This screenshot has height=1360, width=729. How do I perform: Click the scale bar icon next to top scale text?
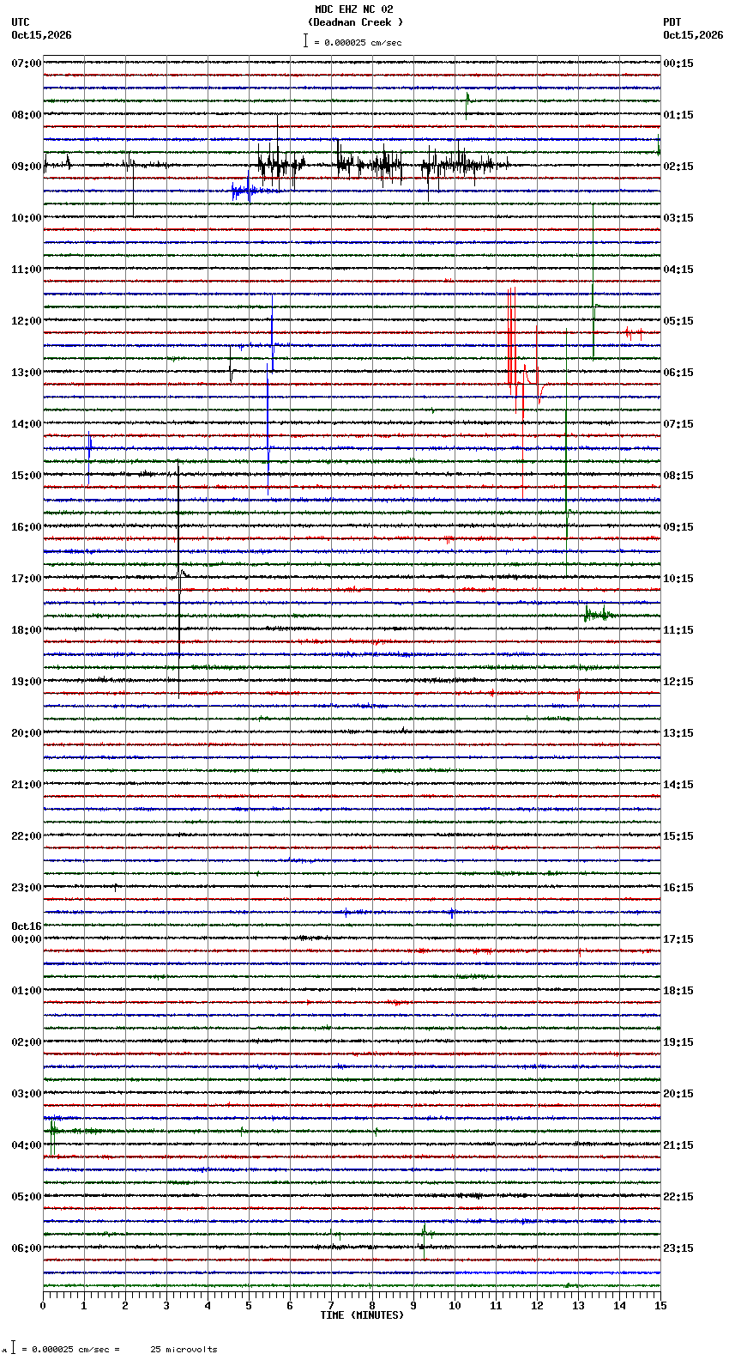305,40
